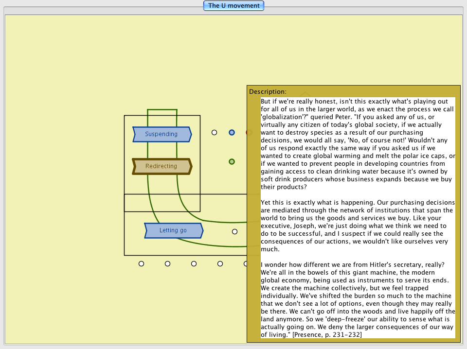
Task: Click the second circle in the bottom row
Action: [167, 263]
